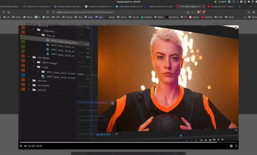This screenshot has height=155, width=257.
Task: Open the Milano bookmark
Action: [x=28, y=17]
